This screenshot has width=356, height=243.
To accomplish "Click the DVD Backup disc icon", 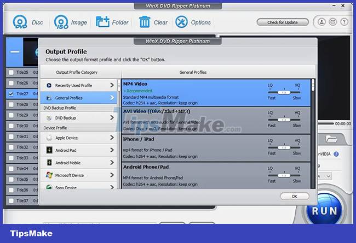I will click(49, 118).
